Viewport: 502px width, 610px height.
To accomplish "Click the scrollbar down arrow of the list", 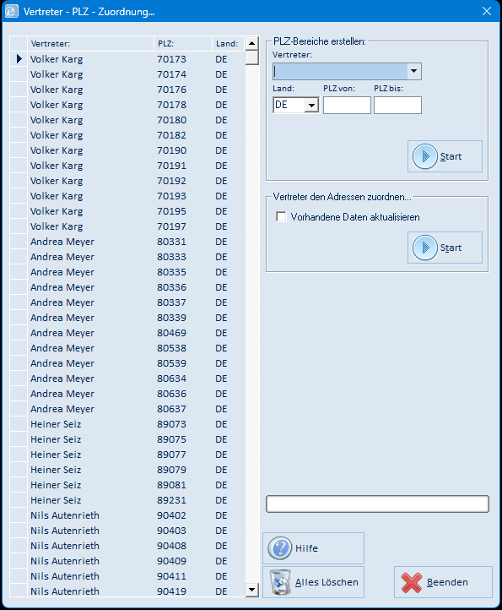I will [x=252, y=590].
